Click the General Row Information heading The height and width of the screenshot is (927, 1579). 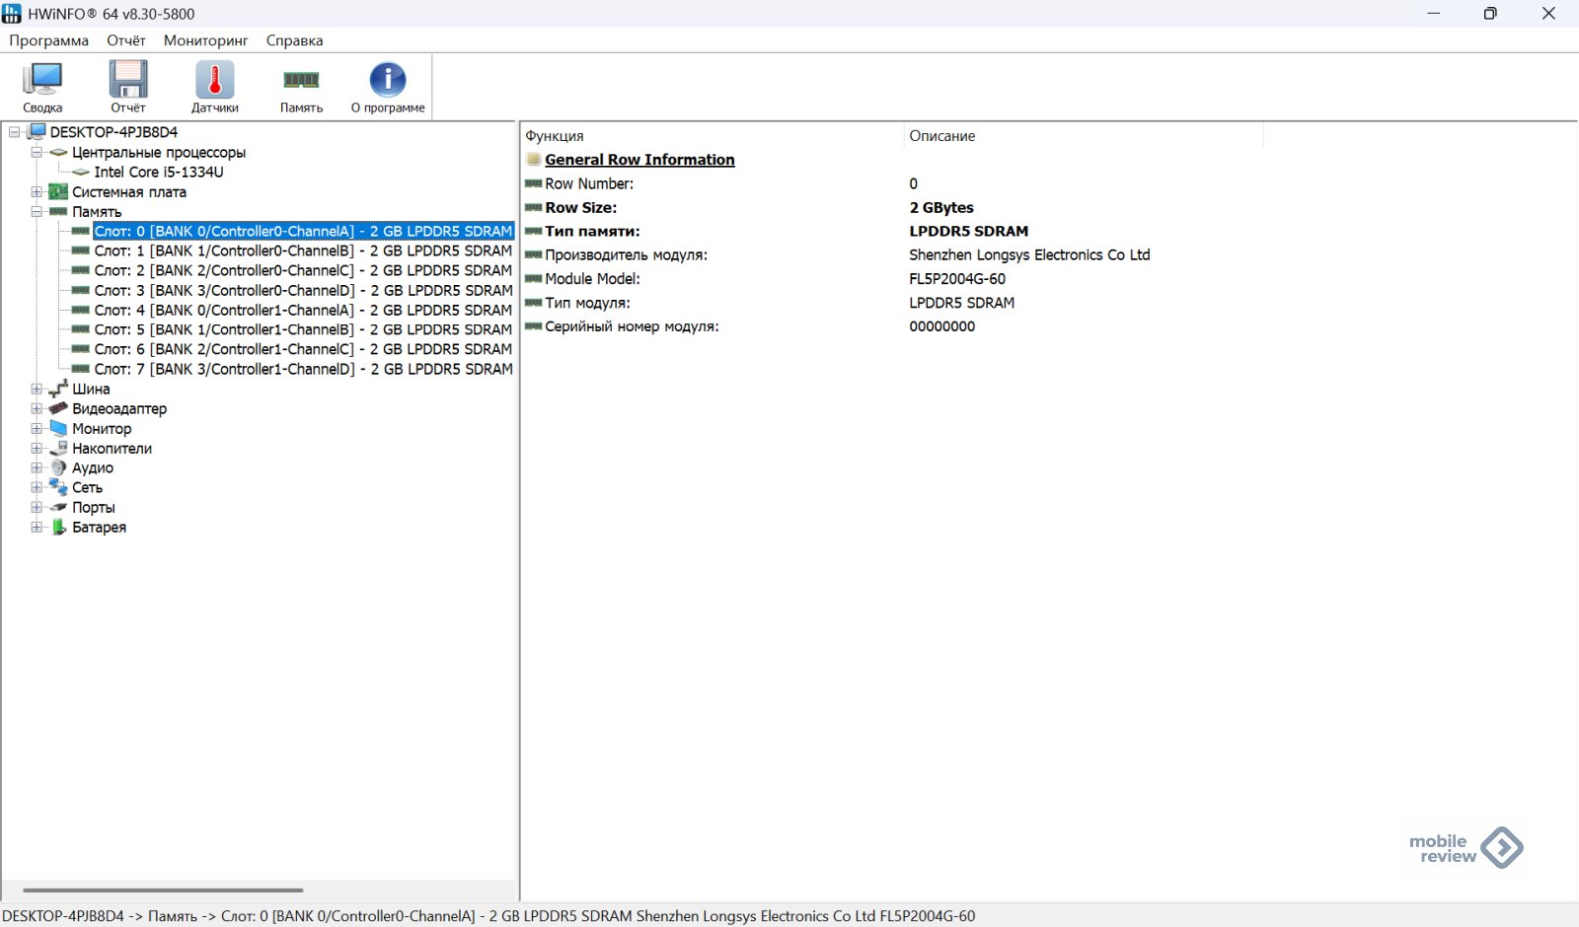639,160
